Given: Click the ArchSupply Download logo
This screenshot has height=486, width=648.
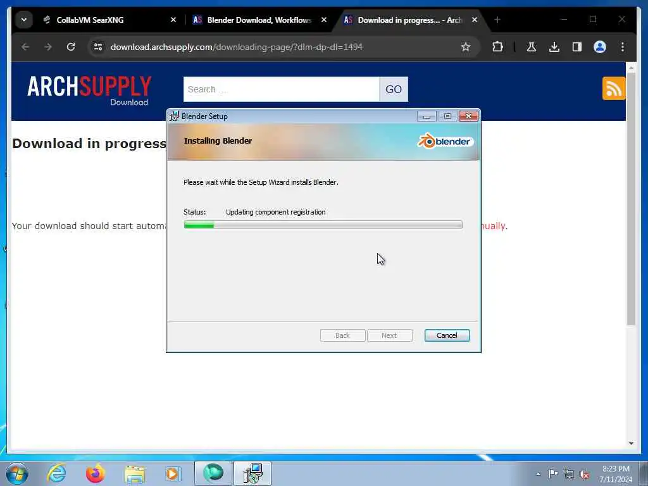Looking at the screenshot, I should (89, 90).
